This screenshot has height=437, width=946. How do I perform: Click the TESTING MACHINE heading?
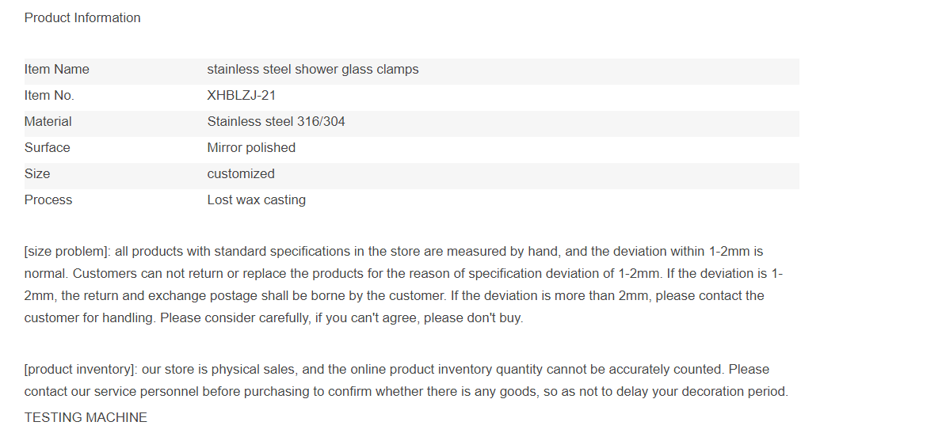pos(86,418)
